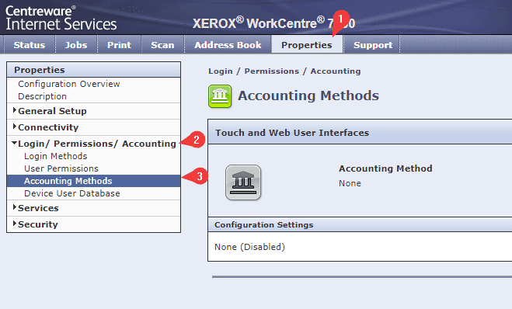512x309 pixels.
Task: Select the Address Book tab
Action: point(228,45)
